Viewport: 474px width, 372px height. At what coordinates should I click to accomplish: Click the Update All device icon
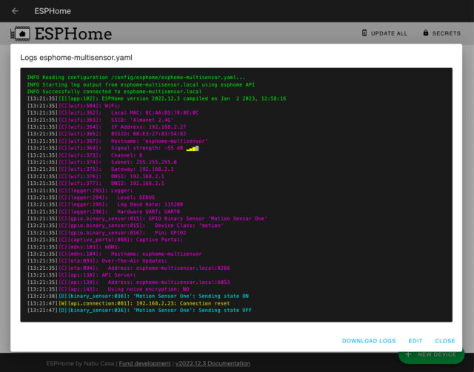[x=364, y=33]
